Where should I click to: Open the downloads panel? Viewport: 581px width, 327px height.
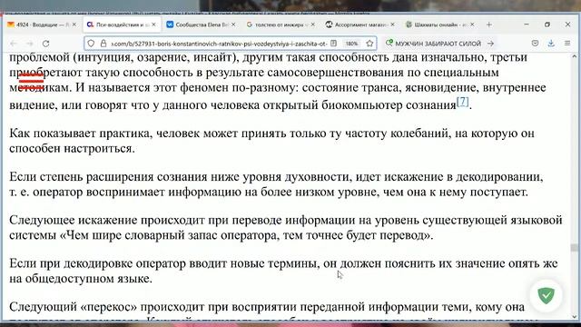(x=551, y=44)
